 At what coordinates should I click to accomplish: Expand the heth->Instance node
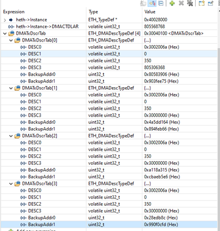click(x=5, y=20)
